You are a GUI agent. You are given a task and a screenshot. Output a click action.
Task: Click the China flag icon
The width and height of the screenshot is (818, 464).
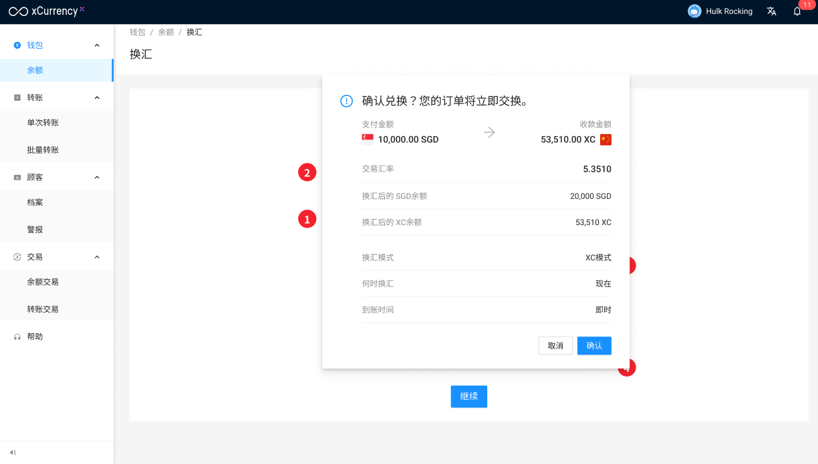click(x=605, y=140)
